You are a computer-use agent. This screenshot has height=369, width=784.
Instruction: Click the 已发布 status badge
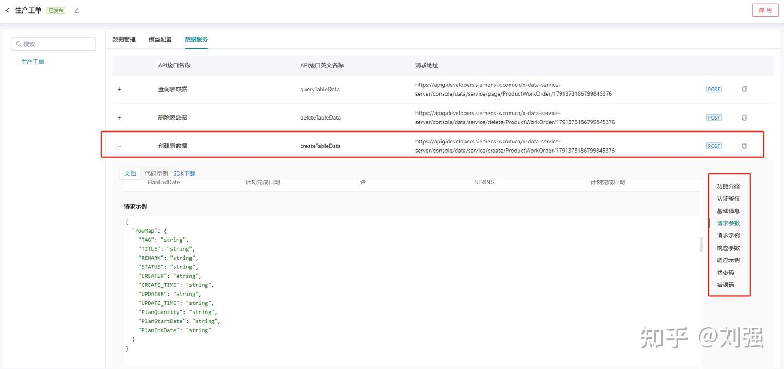(55, 10)
